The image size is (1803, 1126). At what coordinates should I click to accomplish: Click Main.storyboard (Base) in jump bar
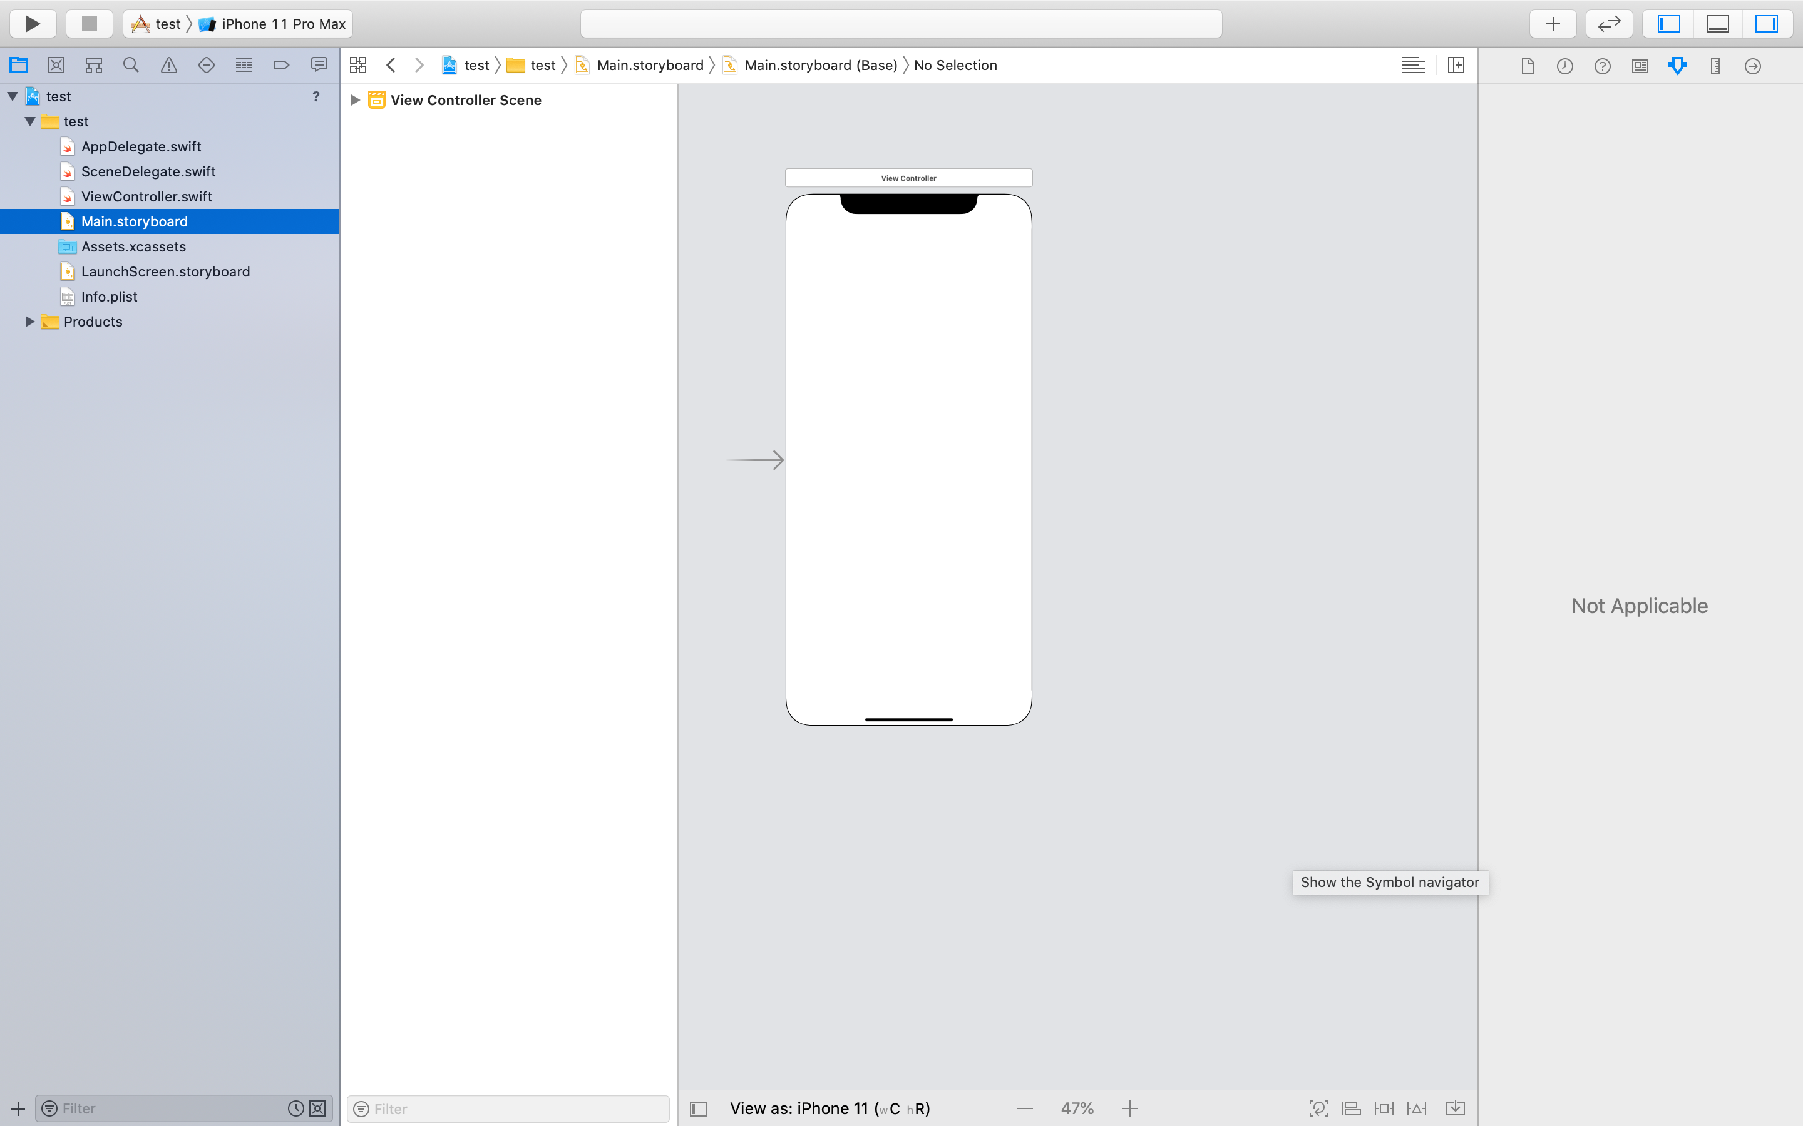coord(820,66)
